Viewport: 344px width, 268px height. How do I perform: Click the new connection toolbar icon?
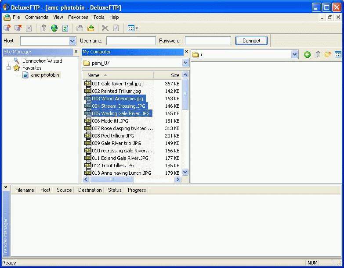coord(7,28)
